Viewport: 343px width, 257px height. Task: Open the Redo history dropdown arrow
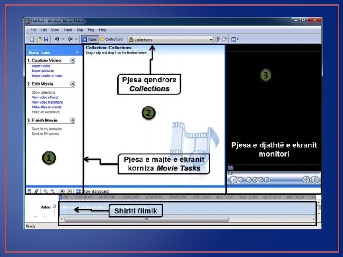(x=76, y=40)
